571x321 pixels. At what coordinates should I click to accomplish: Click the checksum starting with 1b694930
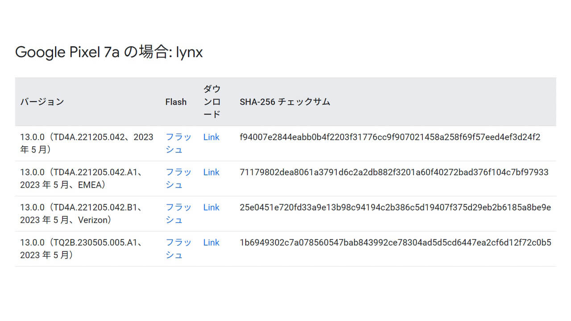[x=395, y=243]
